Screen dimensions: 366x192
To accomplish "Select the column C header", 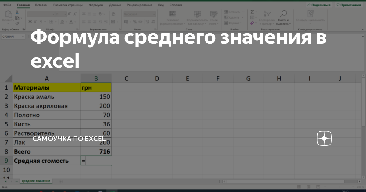I will tap(127, 79).
